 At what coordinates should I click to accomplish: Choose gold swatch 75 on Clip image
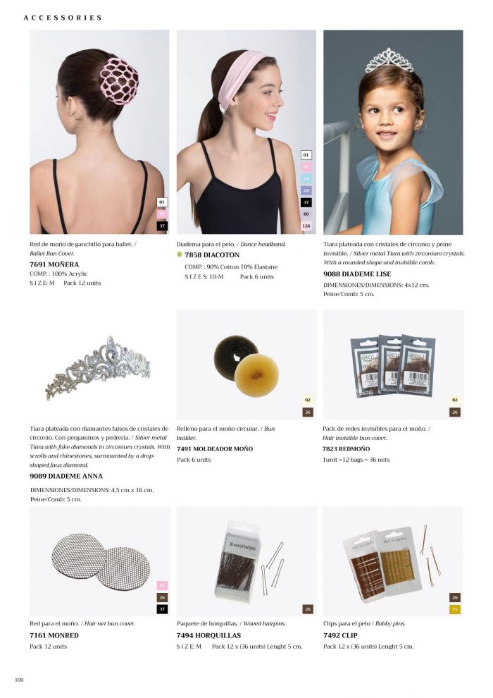pos(454,609)
